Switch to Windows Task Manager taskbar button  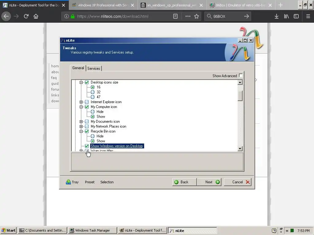(x=92, y=230)
